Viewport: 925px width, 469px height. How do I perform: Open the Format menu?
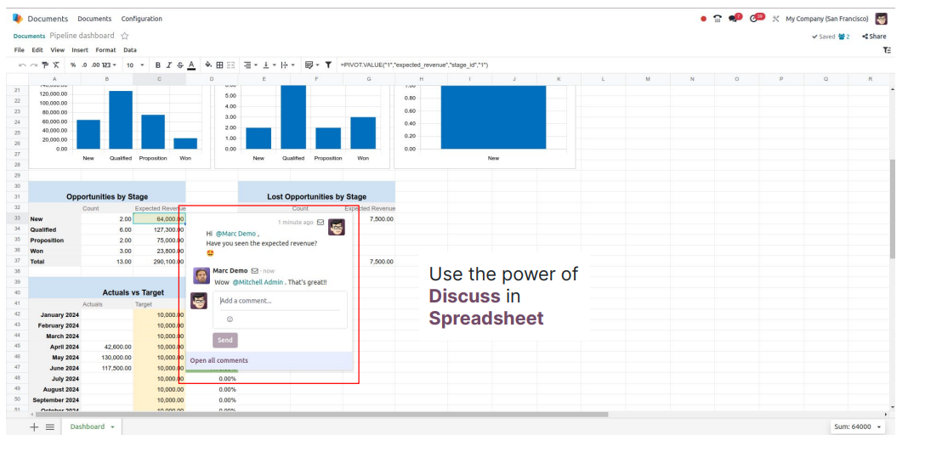pos(105,50)
